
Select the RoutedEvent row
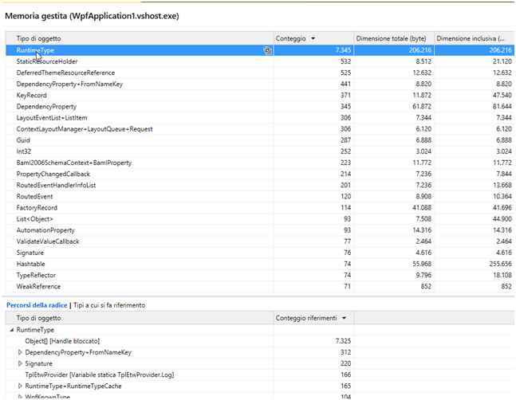[260, 196]
